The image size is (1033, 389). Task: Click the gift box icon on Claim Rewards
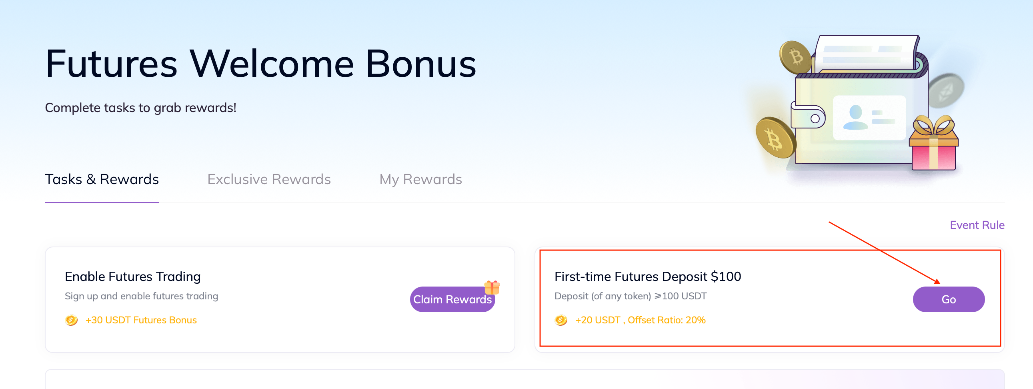[x=492, y=287]
